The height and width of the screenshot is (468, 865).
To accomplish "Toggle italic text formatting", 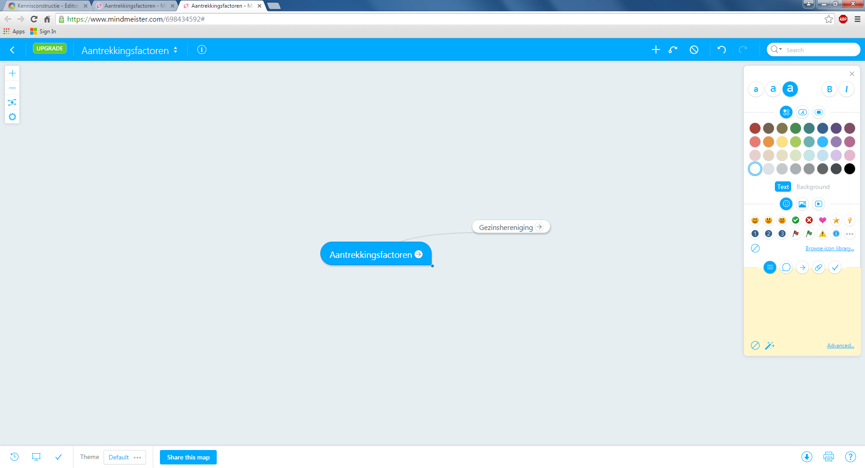I will [x=847, y=89].
